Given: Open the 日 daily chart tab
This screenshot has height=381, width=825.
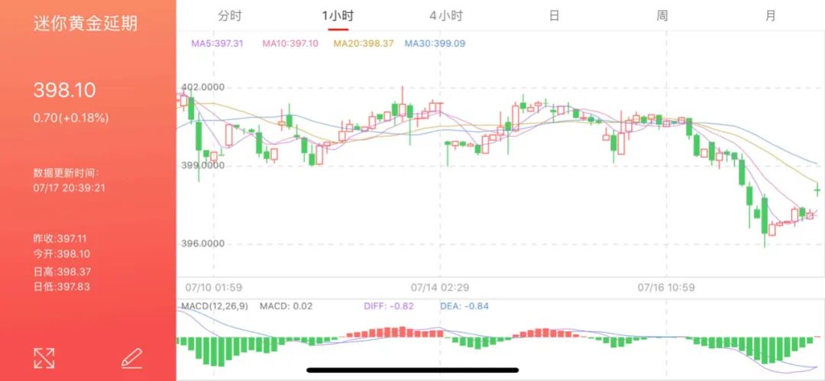Looking at the screenshot, I should (x=554, y=16).
